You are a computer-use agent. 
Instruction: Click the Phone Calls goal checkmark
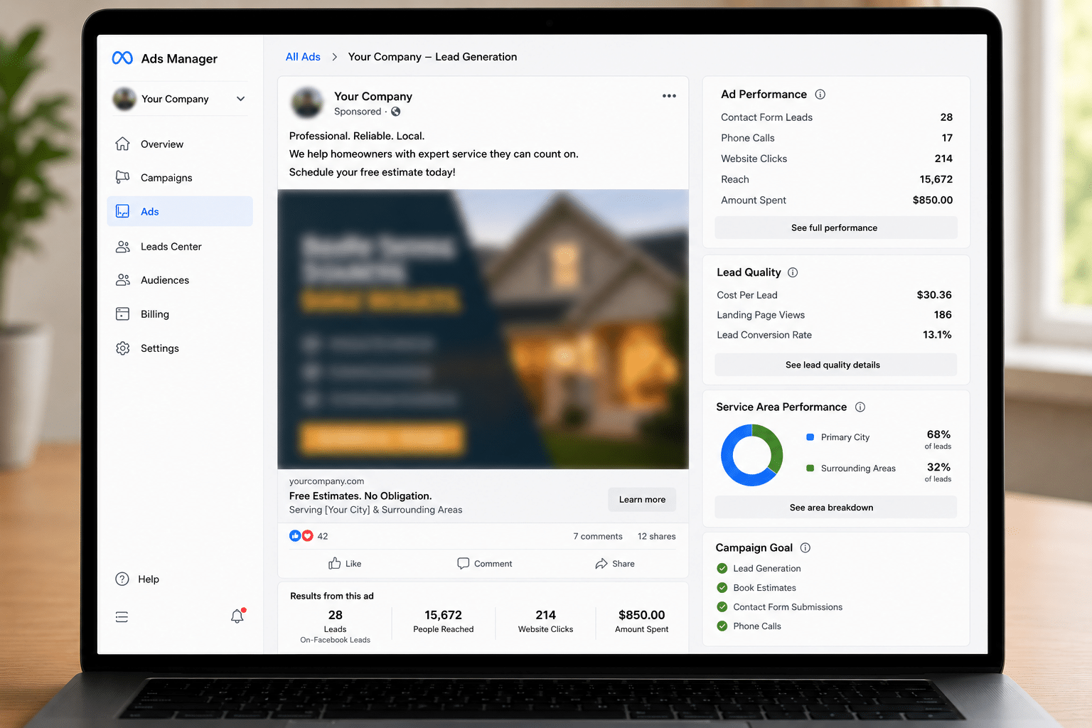click(x=722, y=626)
